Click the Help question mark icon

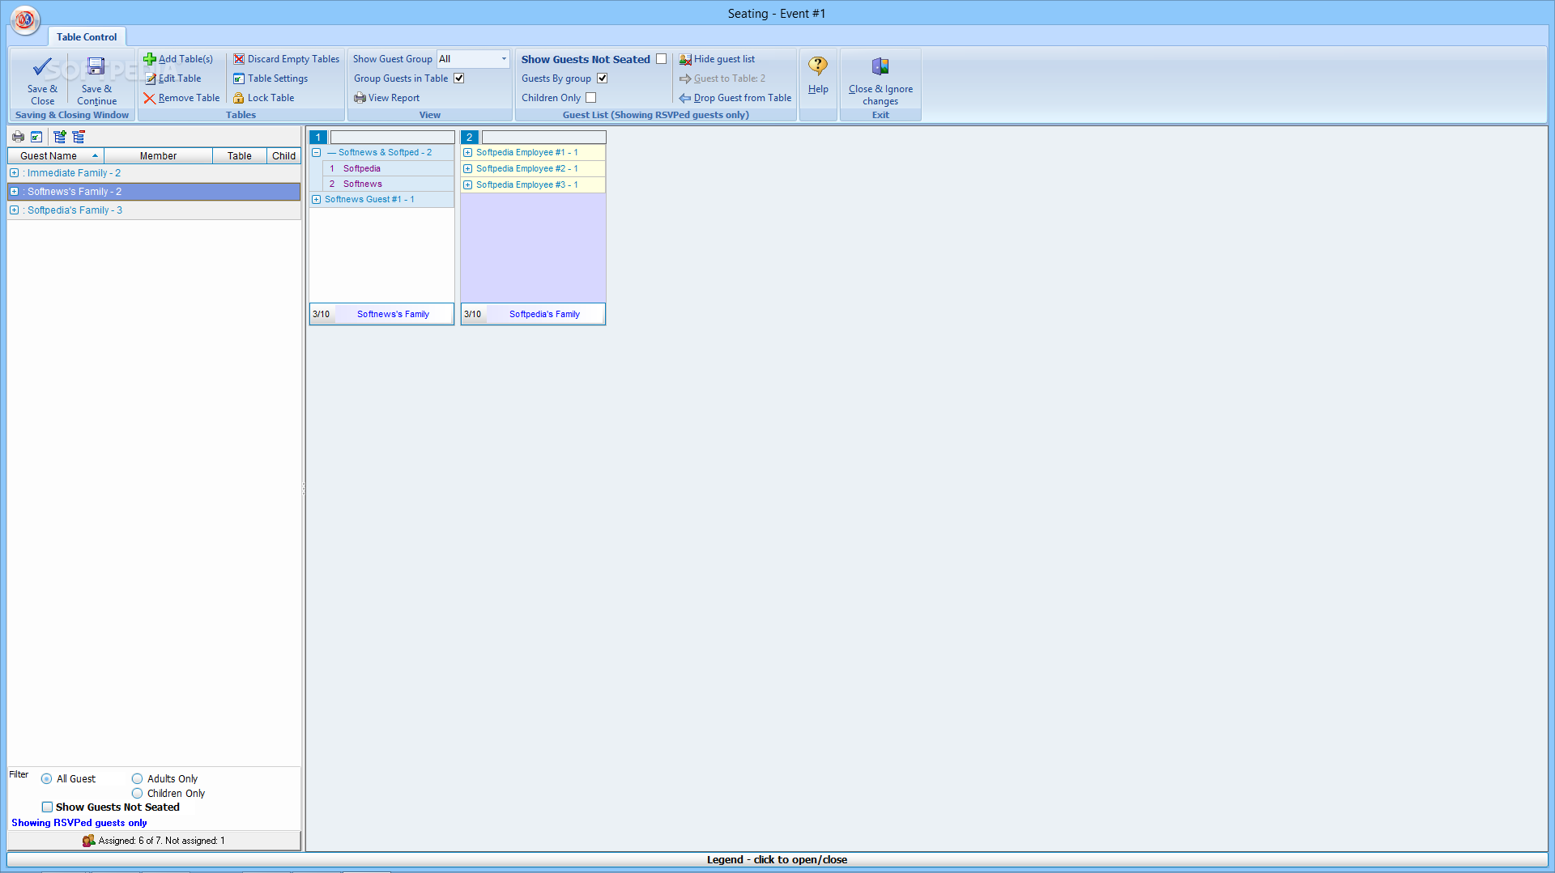coord(818,66)
